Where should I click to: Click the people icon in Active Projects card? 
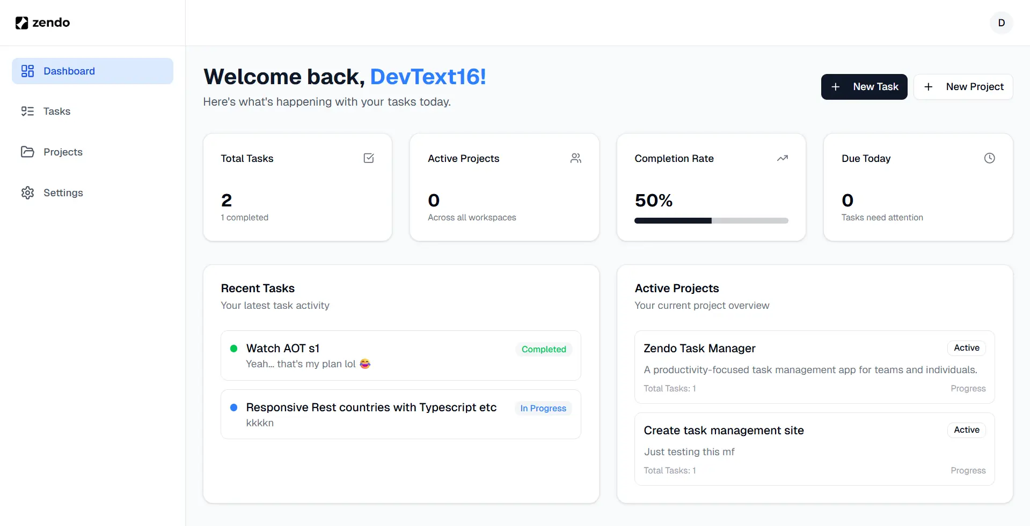(x=575, y=158)
